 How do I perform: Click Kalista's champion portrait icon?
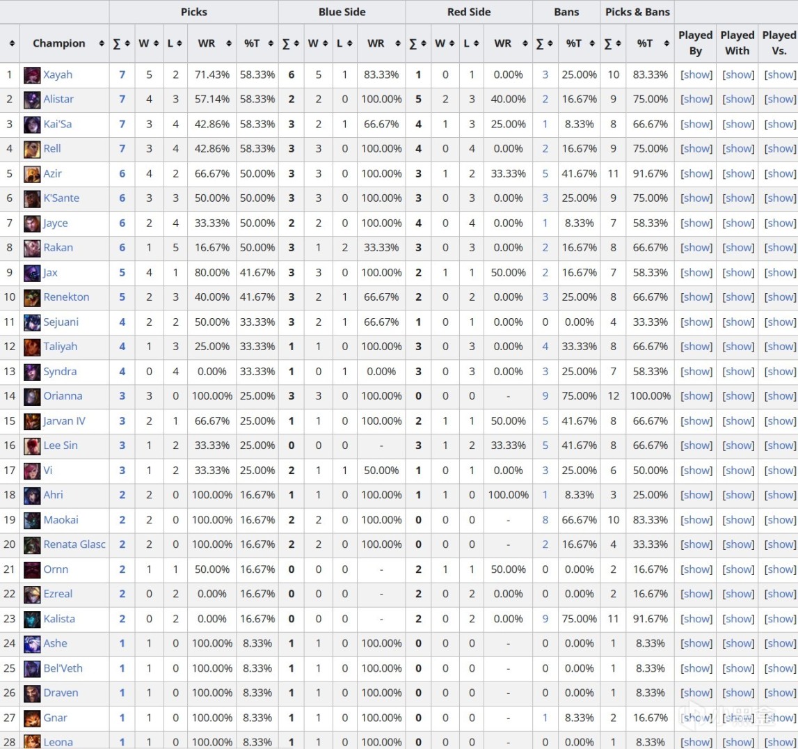32,619
